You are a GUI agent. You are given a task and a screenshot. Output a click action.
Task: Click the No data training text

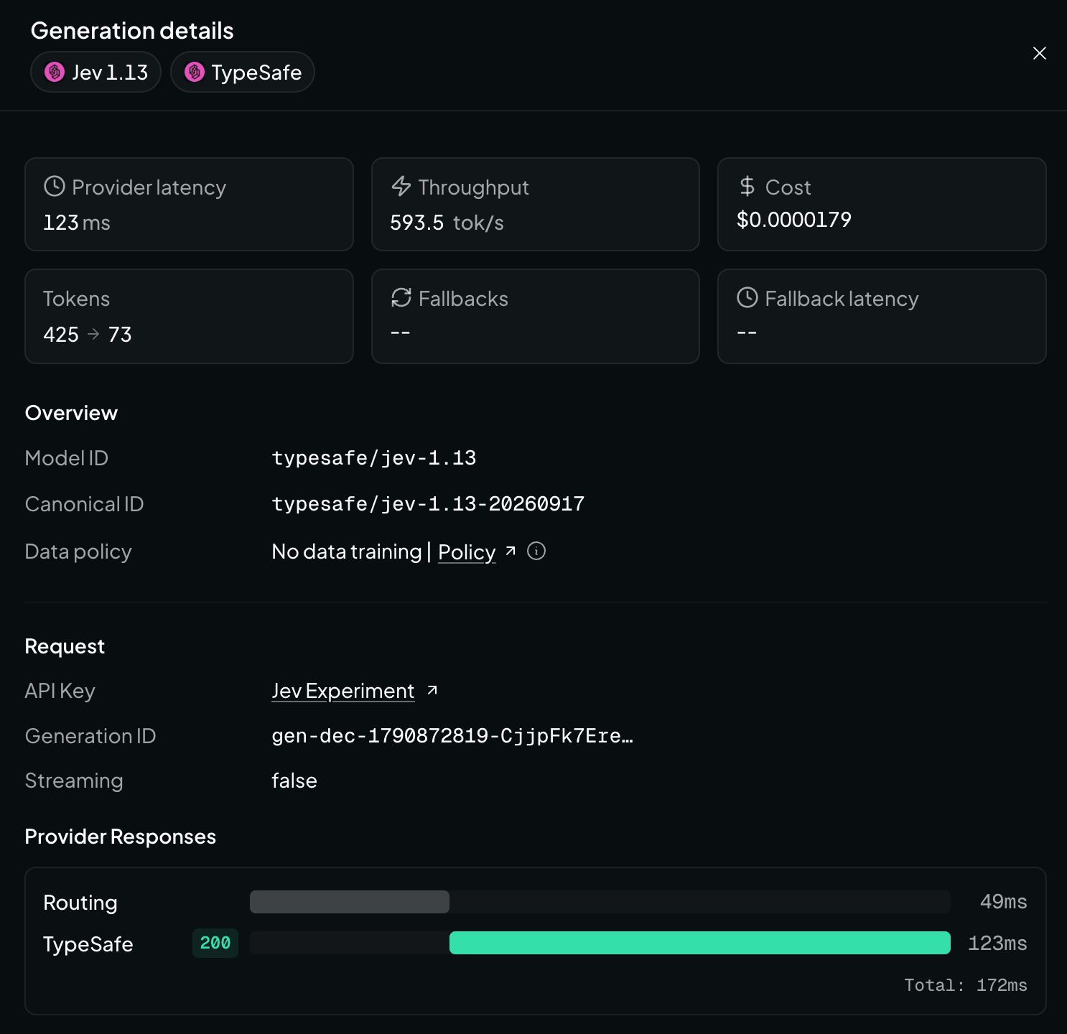pyautogui.click(x=347, y=551)
